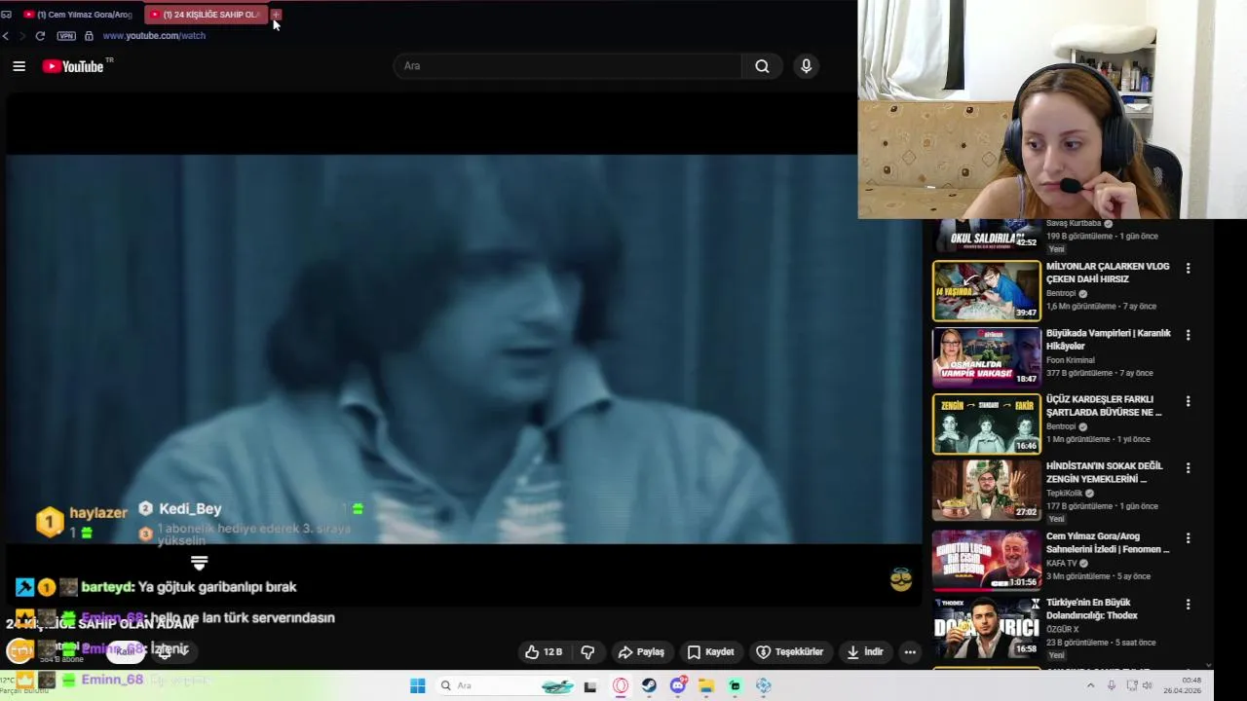This screenshot has width=1247, height=701.
Task: Open site security info via the lock icon
Action: pos(89,36)
